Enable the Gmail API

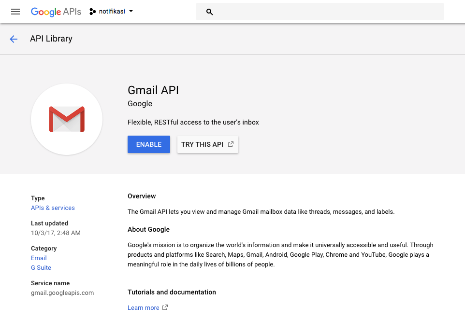pos(149,144)
